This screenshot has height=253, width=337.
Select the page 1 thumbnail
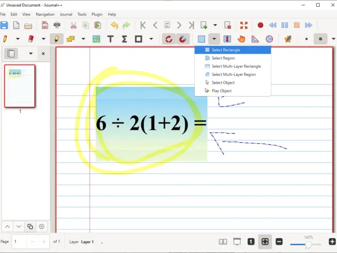[19, 86]
